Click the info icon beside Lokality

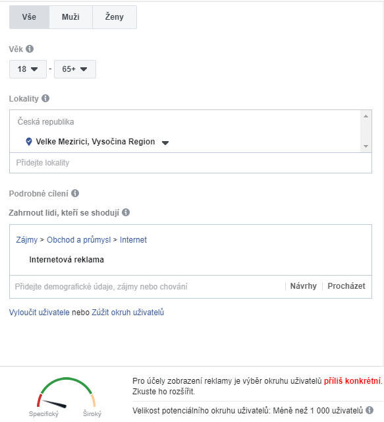(x=45, y=98)
